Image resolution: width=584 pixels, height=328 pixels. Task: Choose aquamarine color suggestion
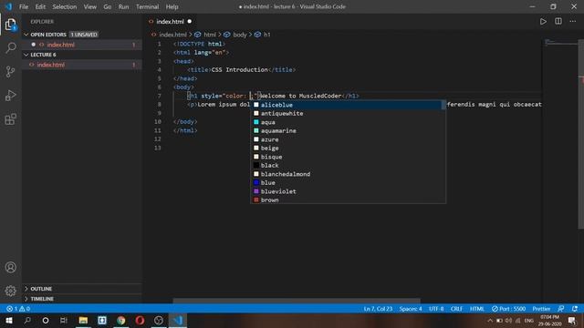348,130
